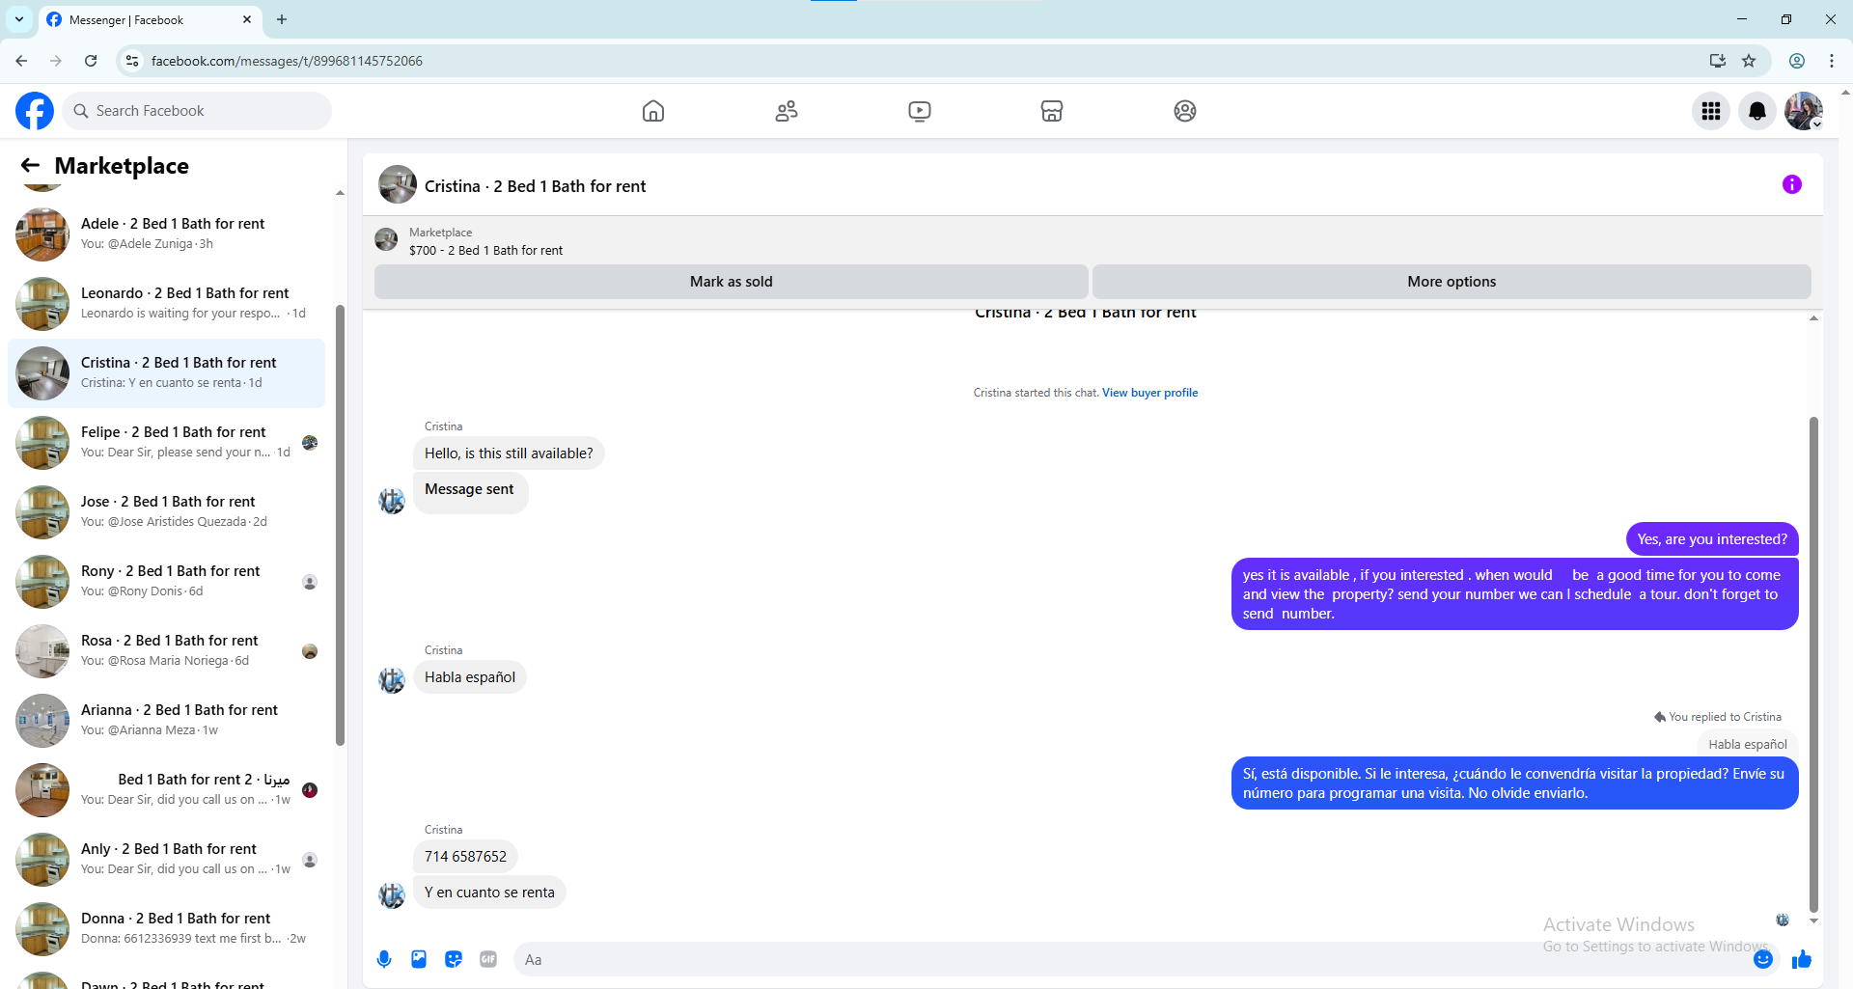This screenshot has width=1853, height=989.
Task: Open the $700 - 2 Bed 1 Bath listing
Action: click(x=485, y=250)
